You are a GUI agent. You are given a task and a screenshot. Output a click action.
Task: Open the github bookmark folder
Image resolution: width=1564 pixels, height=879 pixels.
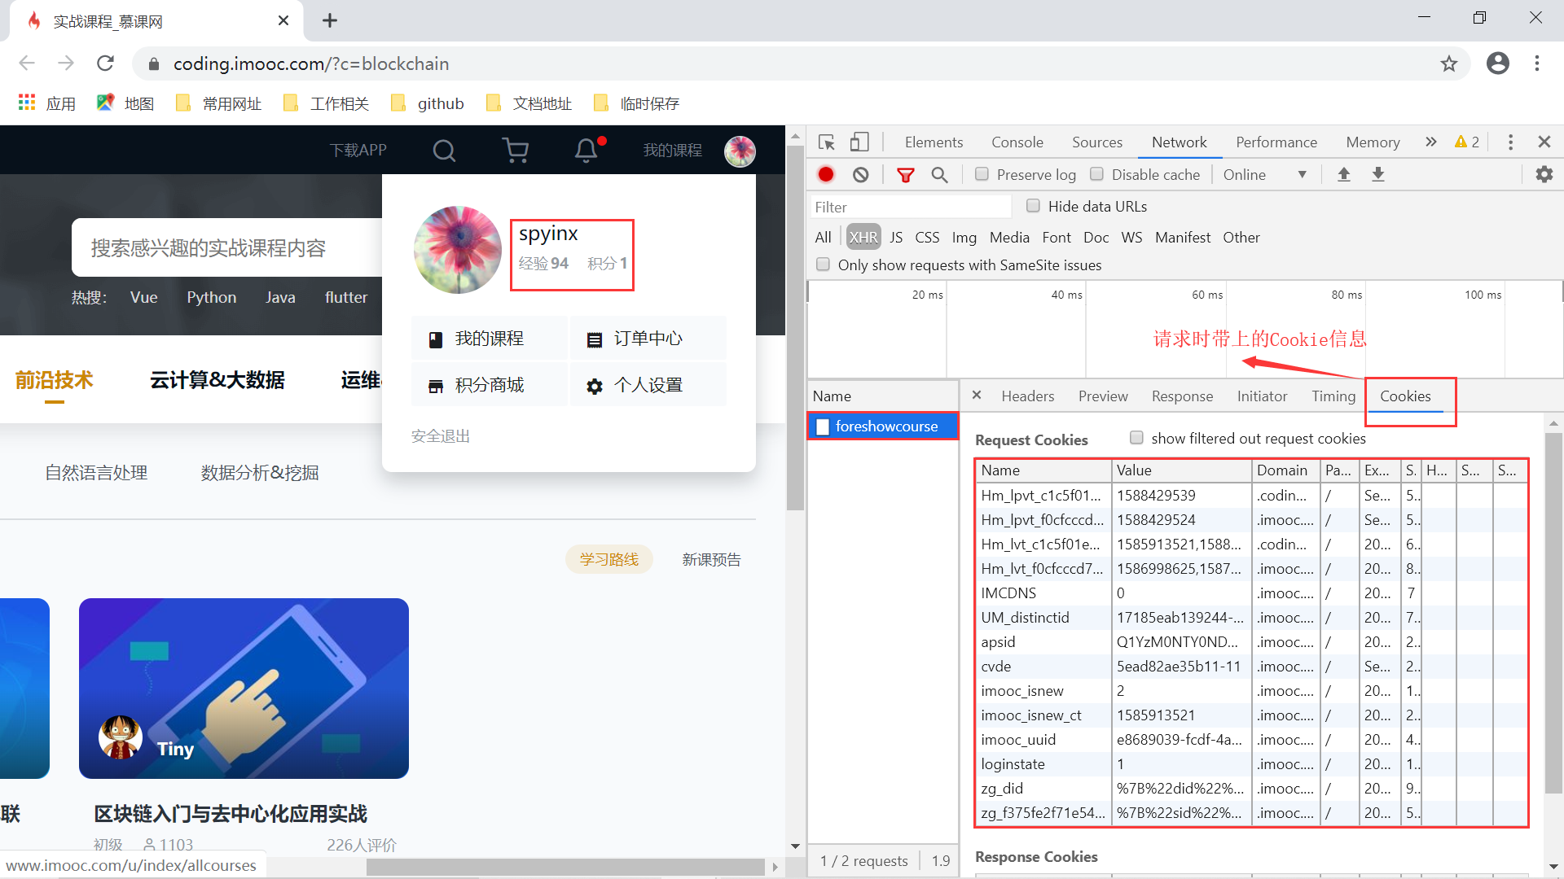coord(427,103)
